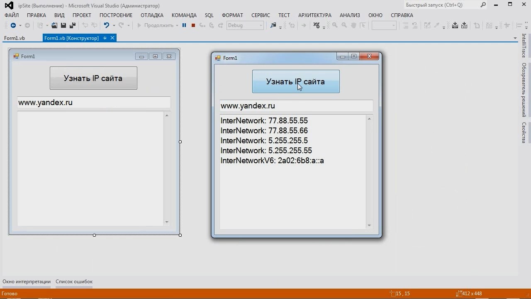Screen dimensions: 531x299
Task: Open the ПОСТРОЕНИЕ menu
Action: tap(116, 15)
